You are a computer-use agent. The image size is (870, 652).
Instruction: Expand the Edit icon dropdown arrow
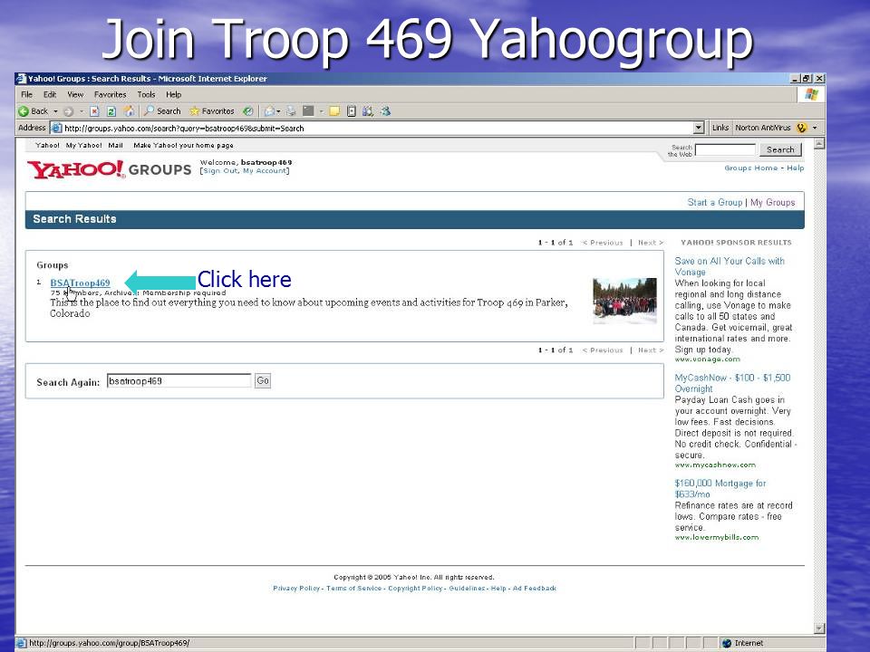321,111
